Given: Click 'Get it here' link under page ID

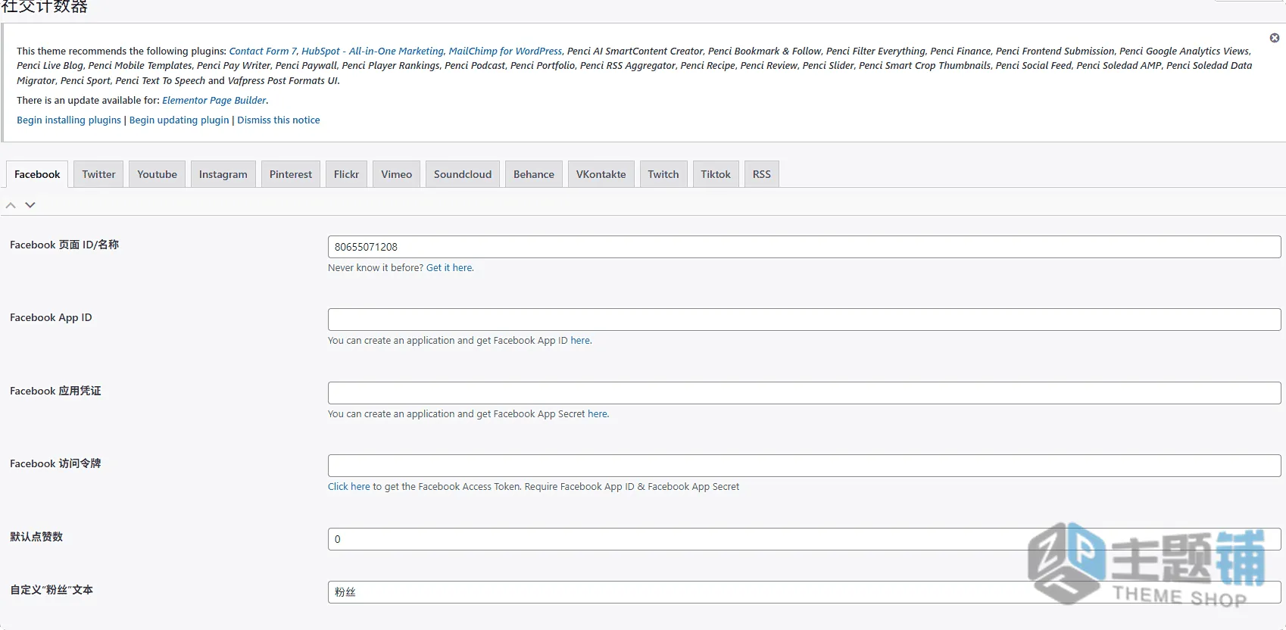Looking at the screenshot, I should (450, 268).
